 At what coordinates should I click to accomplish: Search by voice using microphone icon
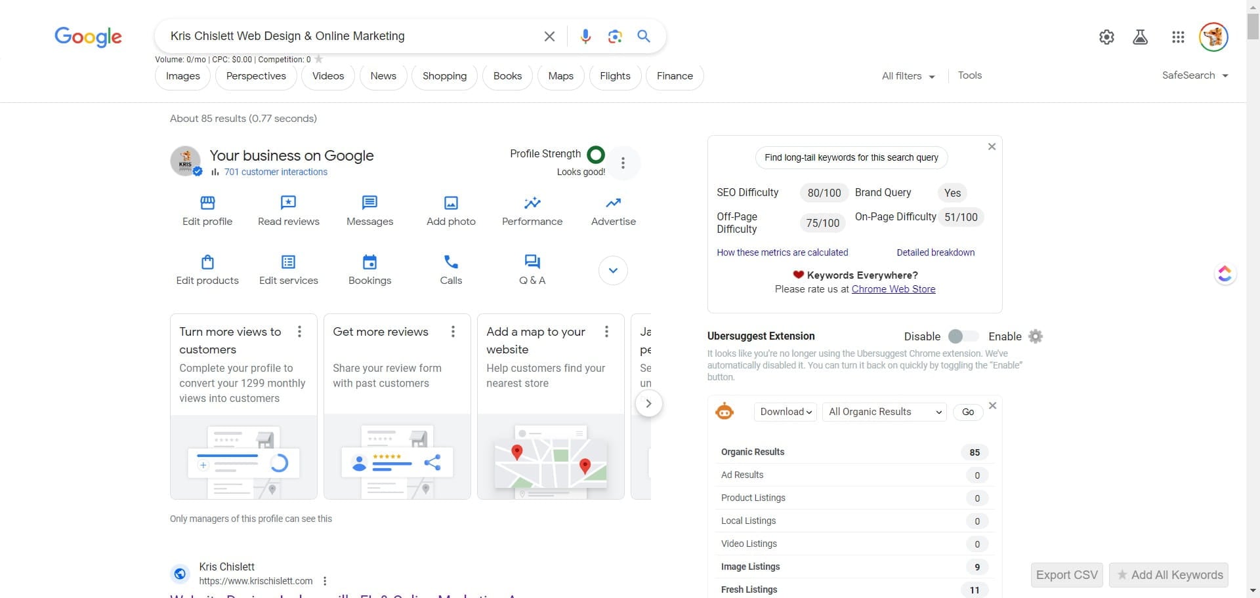coord(585,37)
